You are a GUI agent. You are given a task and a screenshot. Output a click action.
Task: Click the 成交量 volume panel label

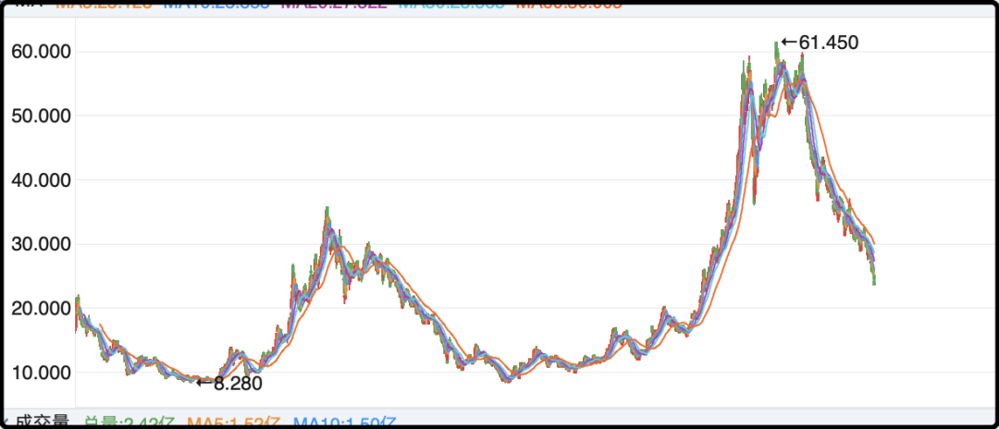tap(42, 422)
